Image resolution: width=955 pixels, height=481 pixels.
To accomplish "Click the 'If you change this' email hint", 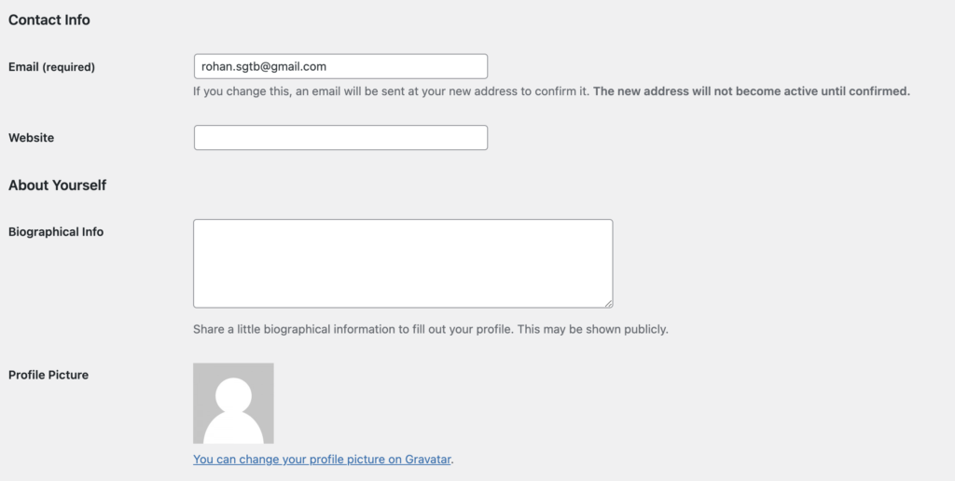I will tap(392, 91).
